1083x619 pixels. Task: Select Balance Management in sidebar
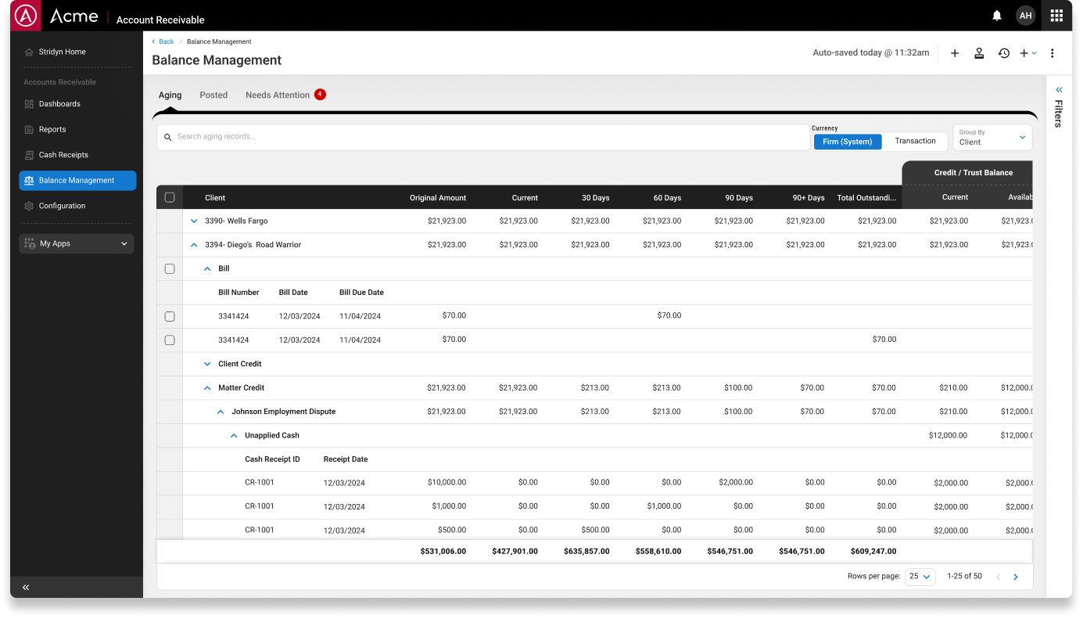coord(77,181)
